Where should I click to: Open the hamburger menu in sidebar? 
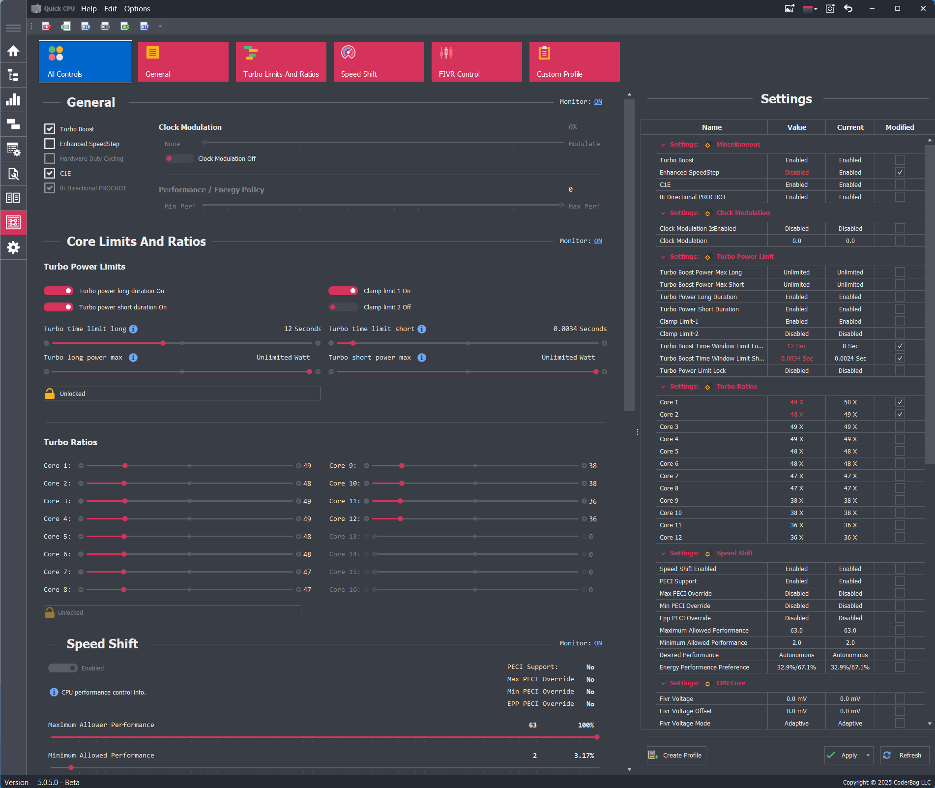13,28
